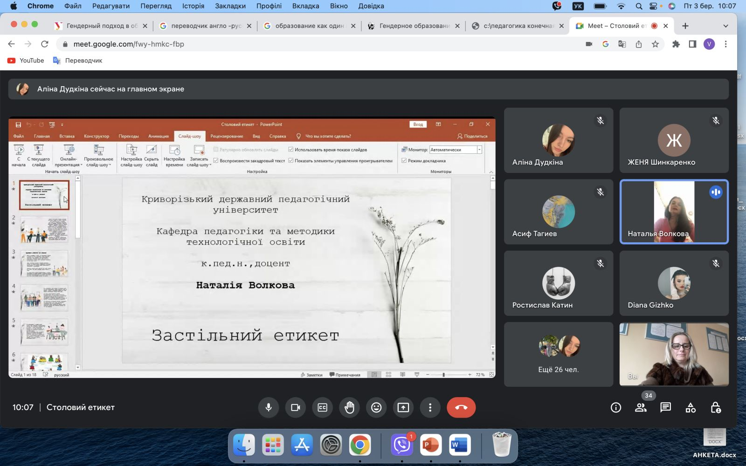Close the Meet – Столовий етикет tab
This screenshot has width=746, height=466.
pyautogui.click(x=666, y=26)
